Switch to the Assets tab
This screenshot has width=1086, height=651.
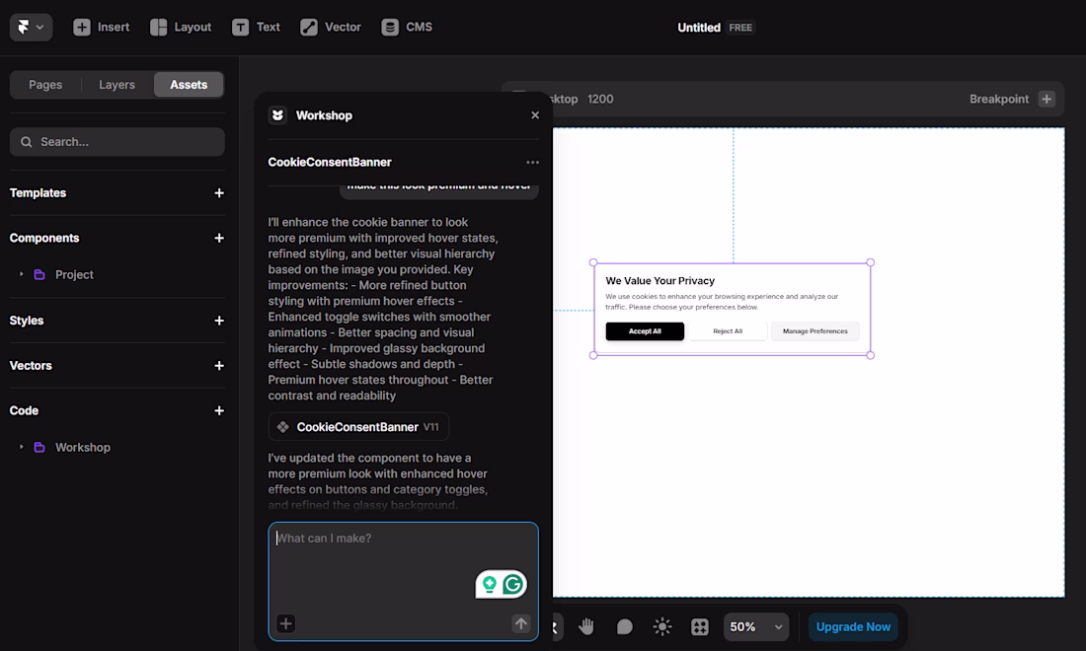pyautogui.click(x=189, y=85)
